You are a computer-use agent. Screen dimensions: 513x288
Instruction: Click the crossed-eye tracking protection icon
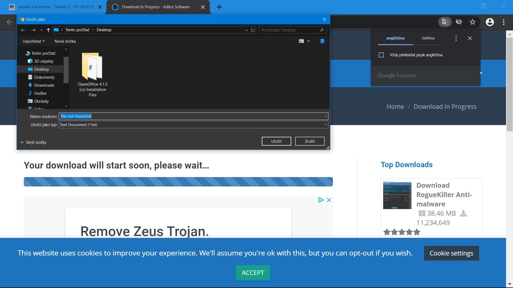[x=459, y=22]
